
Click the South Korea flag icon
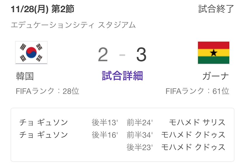coord(31,52)
